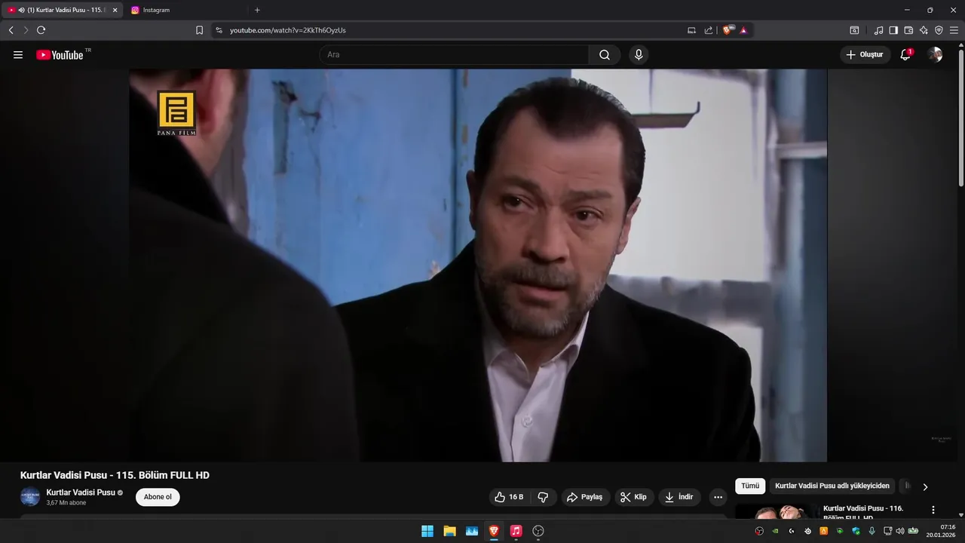Select Kurtlar Vadisi Pusu adlı yükleyiciden chip
965x543 pixels.
pos(832,486)
